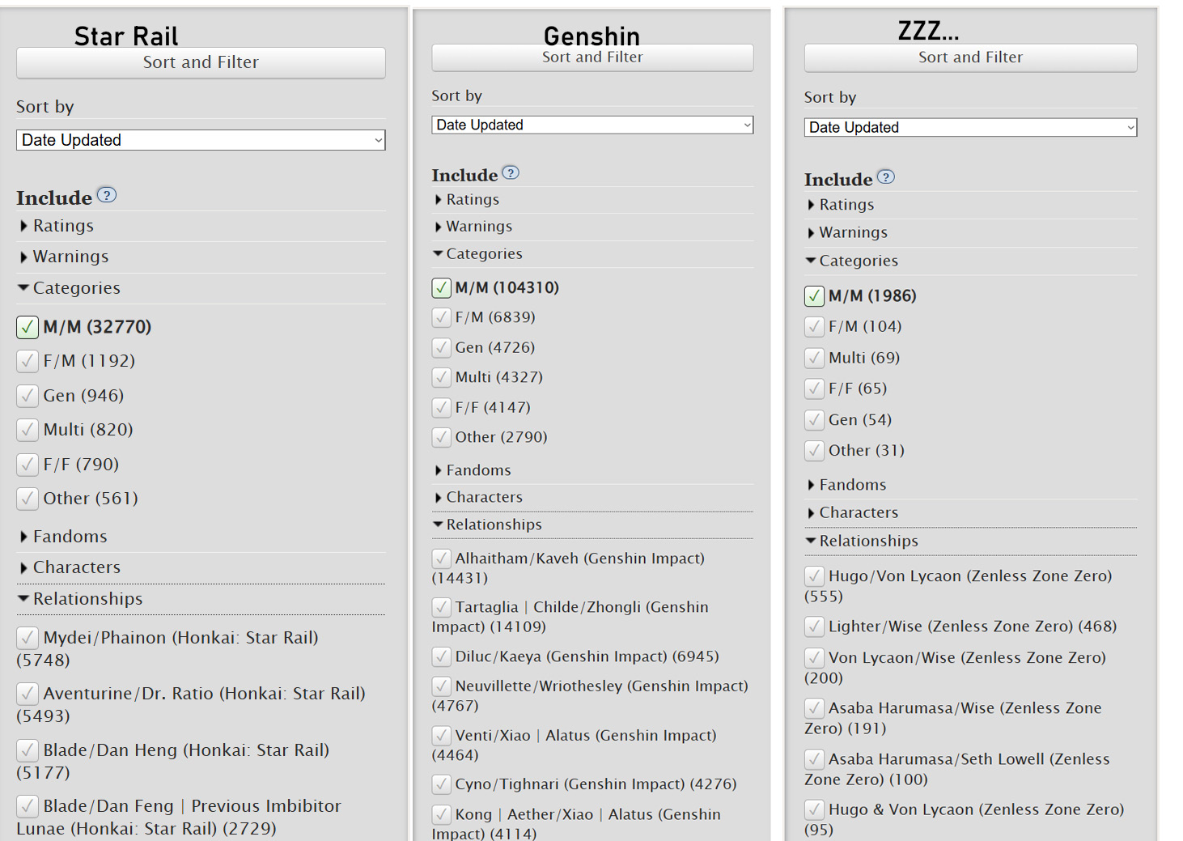Open Genshin's Sort by Date Updated dropdown
The width and height of the screenshot is (1183, 841).
pos(592,125)
